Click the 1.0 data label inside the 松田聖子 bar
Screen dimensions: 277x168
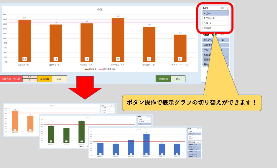(x=87, y=59)
